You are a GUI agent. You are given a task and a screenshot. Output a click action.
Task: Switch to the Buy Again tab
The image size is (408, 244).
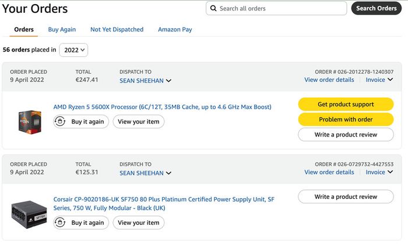coord(62,30)
